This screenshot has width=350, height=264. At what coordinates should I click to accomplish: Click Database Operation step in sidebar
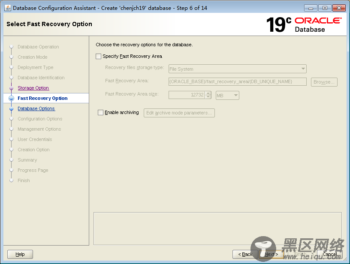coord(38,47)
